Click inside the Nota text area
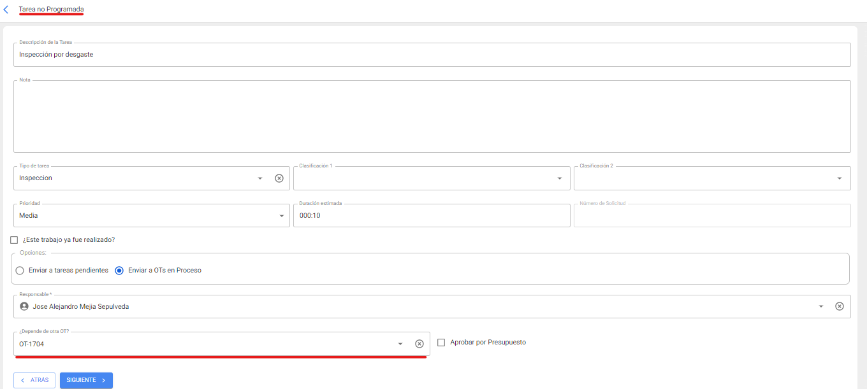The image size is (867, 389). point(431,117)
